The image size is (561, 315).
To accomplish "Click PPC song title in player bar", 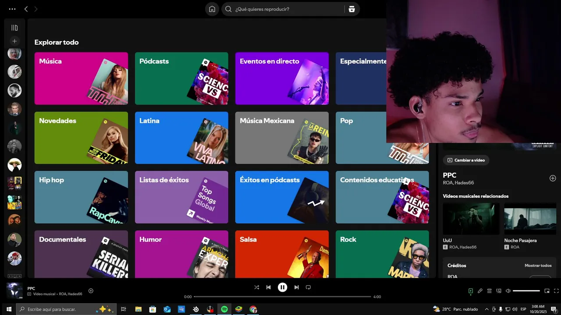I will point(31,288).
